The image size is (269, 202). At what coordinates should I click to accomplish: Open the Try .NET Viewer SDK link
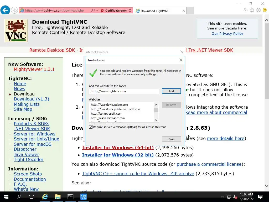(211, 50)
